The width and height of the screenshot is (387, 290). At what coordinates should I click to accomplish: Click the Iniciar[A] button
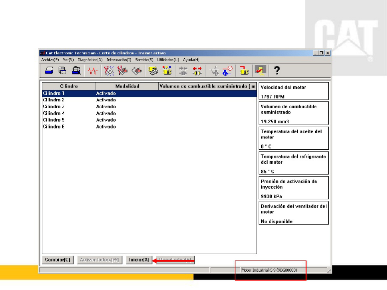tap(139, 260)
